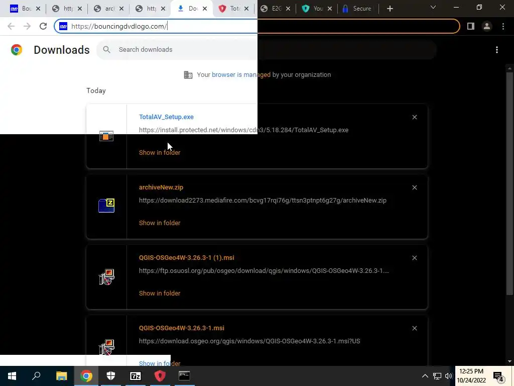Open the Windows Start menu
Image resolution: width=514 pixels, height=386 pixels.
(x=12, y=376)
